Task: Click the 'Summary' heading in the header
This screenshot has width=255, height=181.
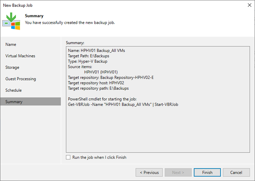Action: tap(34, 16)
